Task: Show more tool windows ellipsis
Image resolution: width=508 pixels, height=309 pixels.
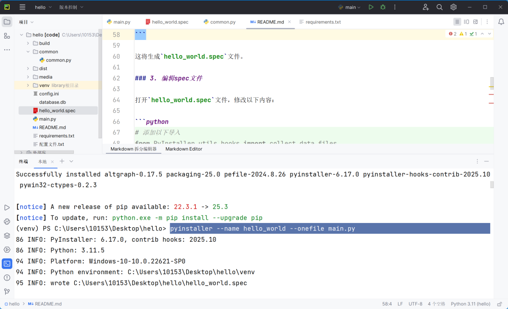Action: (7, 50)
